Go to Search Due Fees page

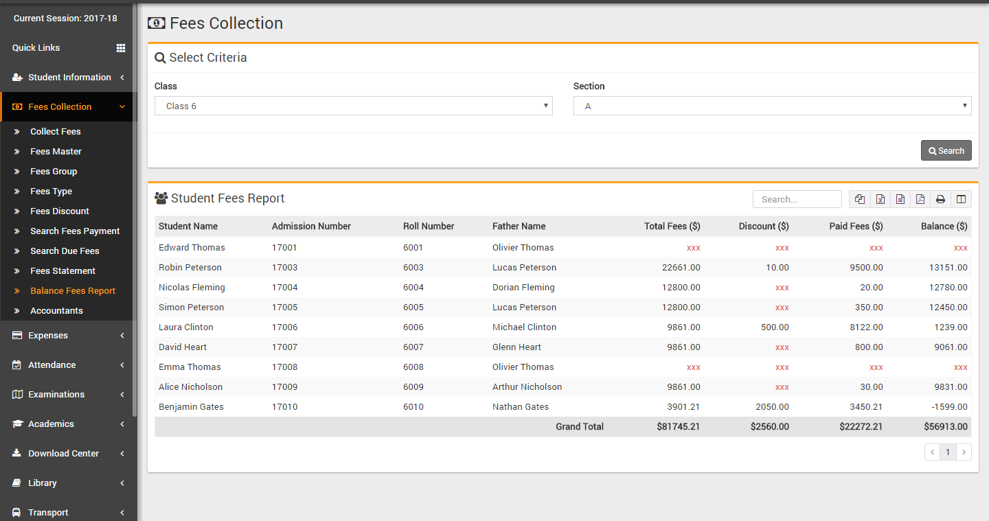(65, 251)
